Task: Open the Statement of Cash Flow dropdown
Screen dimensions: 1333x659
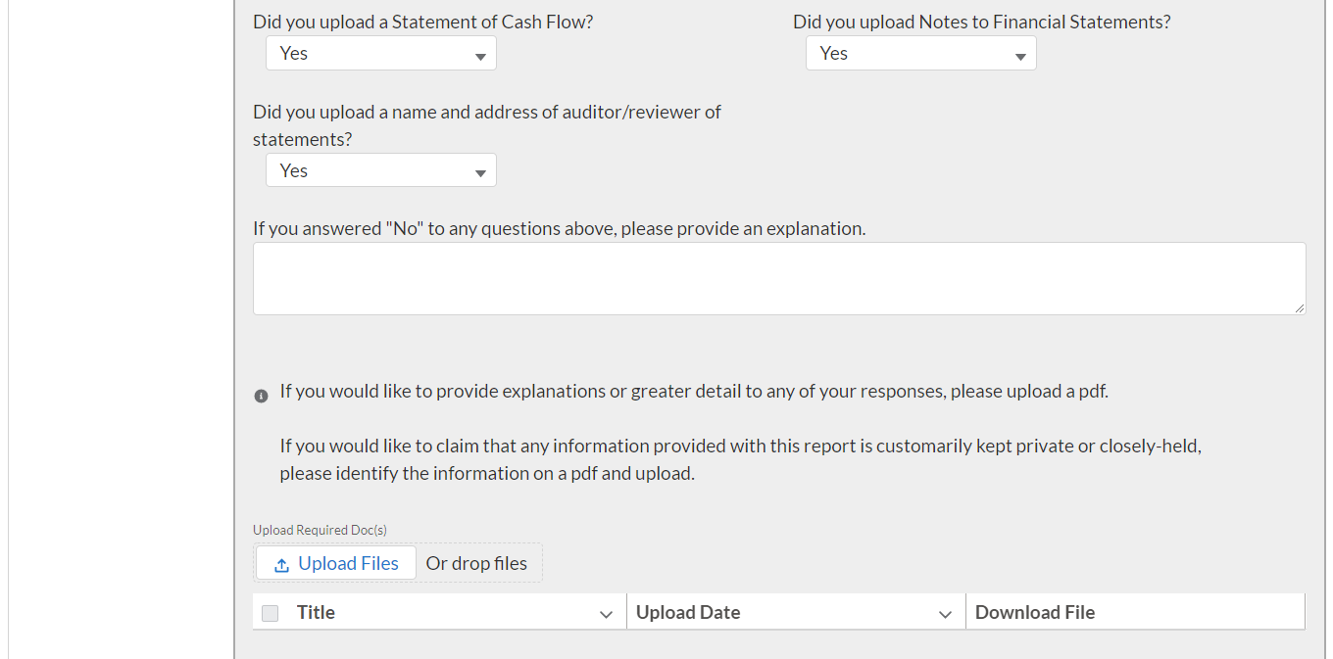Action: 381,54
